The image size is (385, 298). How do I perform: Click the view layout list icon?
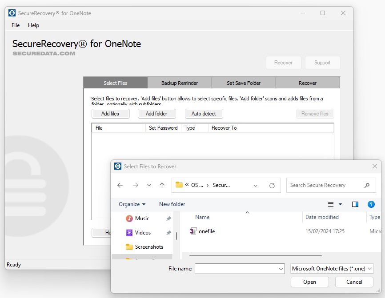[331, 204]
